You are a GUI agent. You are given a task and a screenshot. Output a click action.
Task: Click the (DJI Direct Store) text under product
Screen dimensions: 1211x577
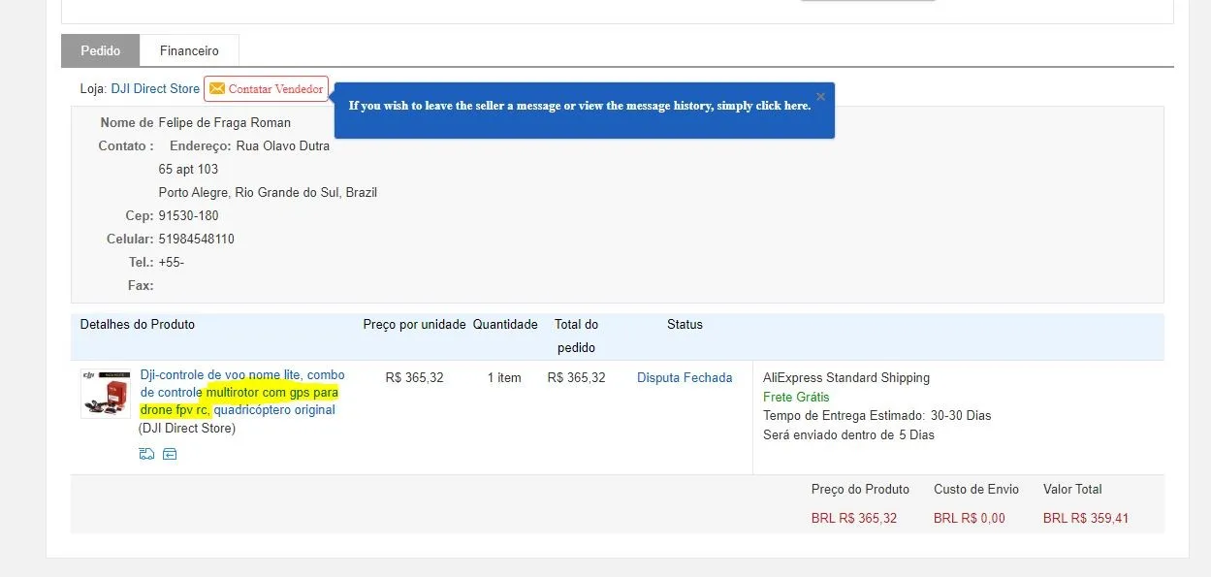point(187,428)
